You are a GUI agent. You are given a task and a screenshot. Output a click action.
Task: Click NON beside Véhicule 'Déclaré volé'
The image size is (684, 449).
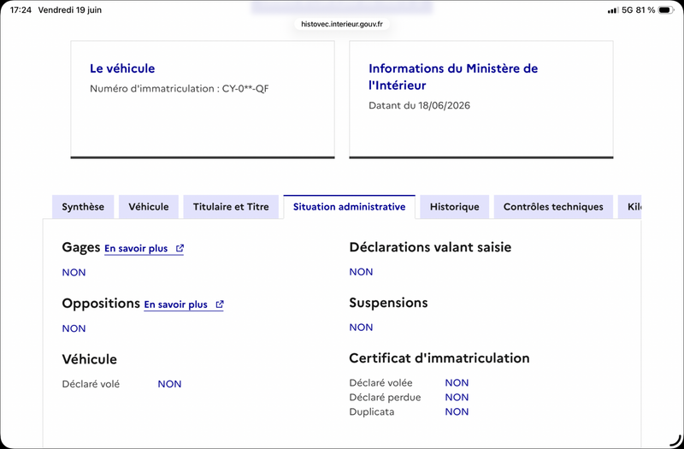coord(169,384)
